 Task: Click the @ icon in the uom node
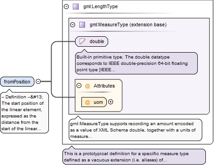coord(87,102)
